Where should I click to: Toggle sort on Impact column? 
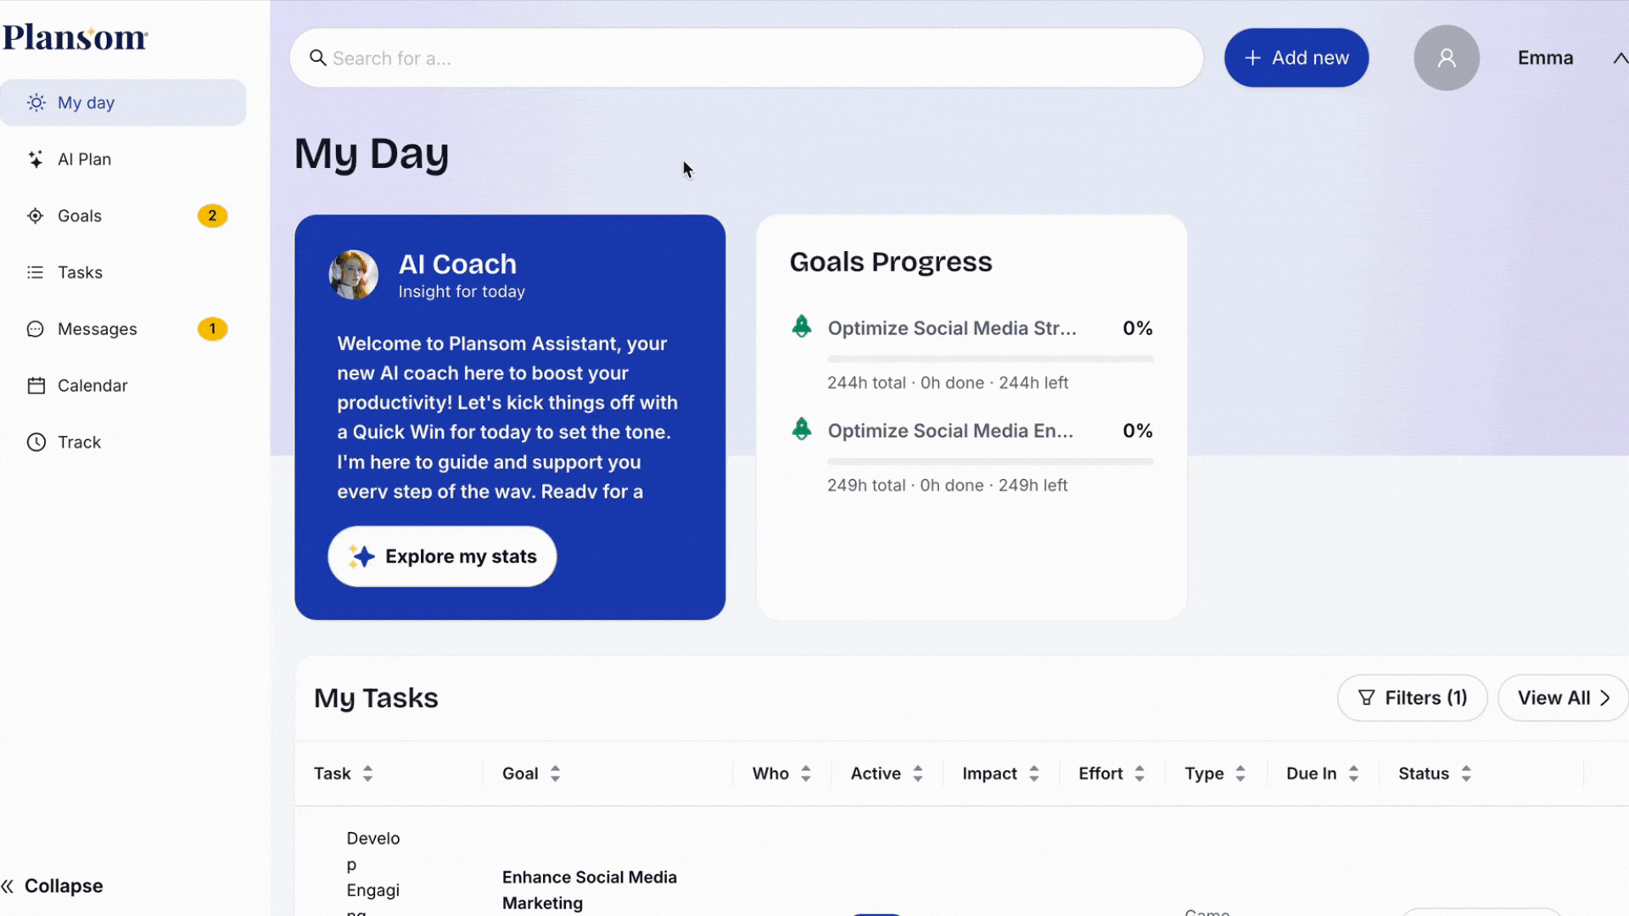click(1033, 774)
